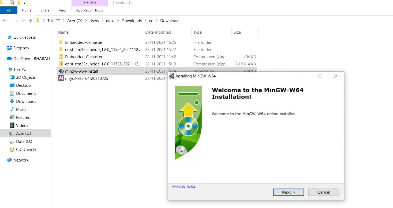The height and width of the screenshot is (208, 393).
Task: Sort by the Name column header
Action: (x=63, y=32)
